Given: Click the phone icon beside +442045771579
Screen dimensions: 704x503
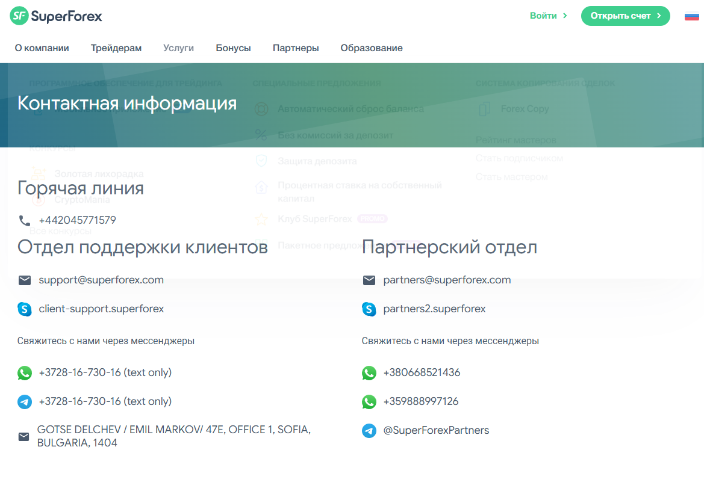Looking at the screenshot, I should tap(25, 220).
